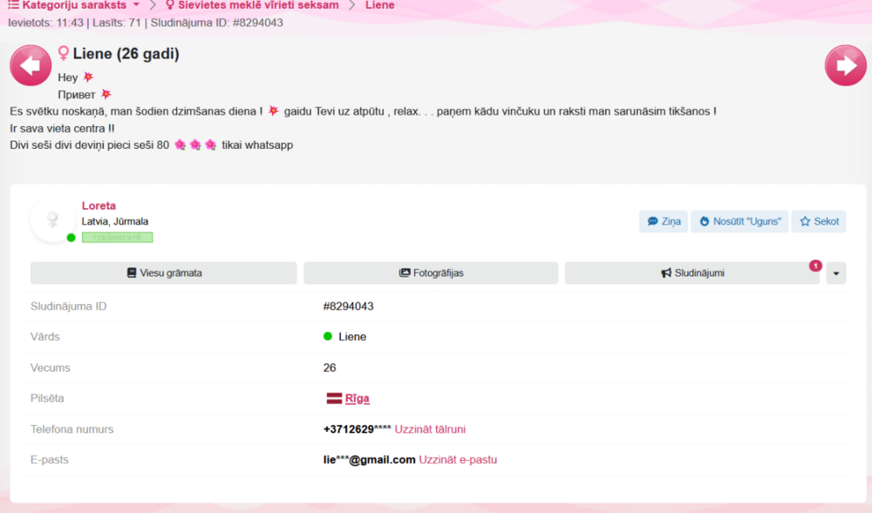Expand the dropdown arrow next to Sludinājumi
This screenshot has height=513, width=872.
tap(835, 273)
